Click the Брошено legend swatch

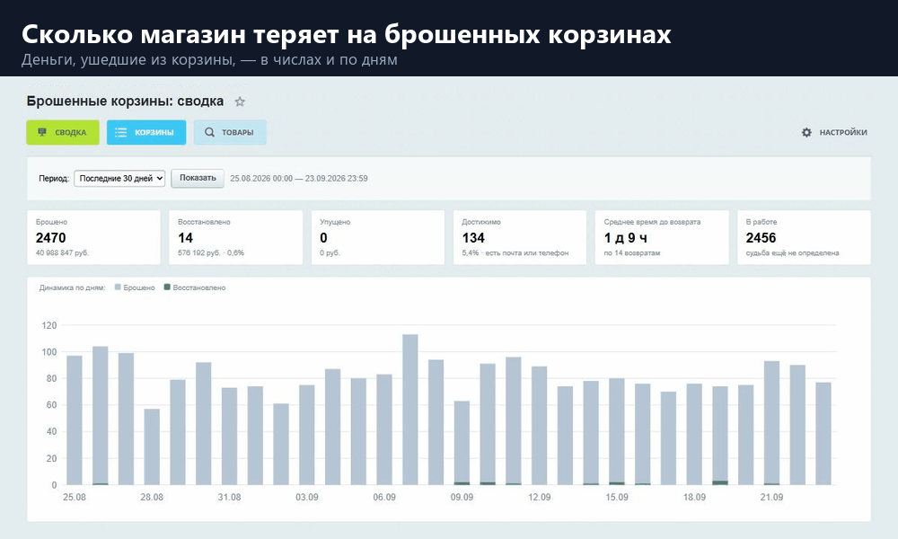tap(118, 287)
